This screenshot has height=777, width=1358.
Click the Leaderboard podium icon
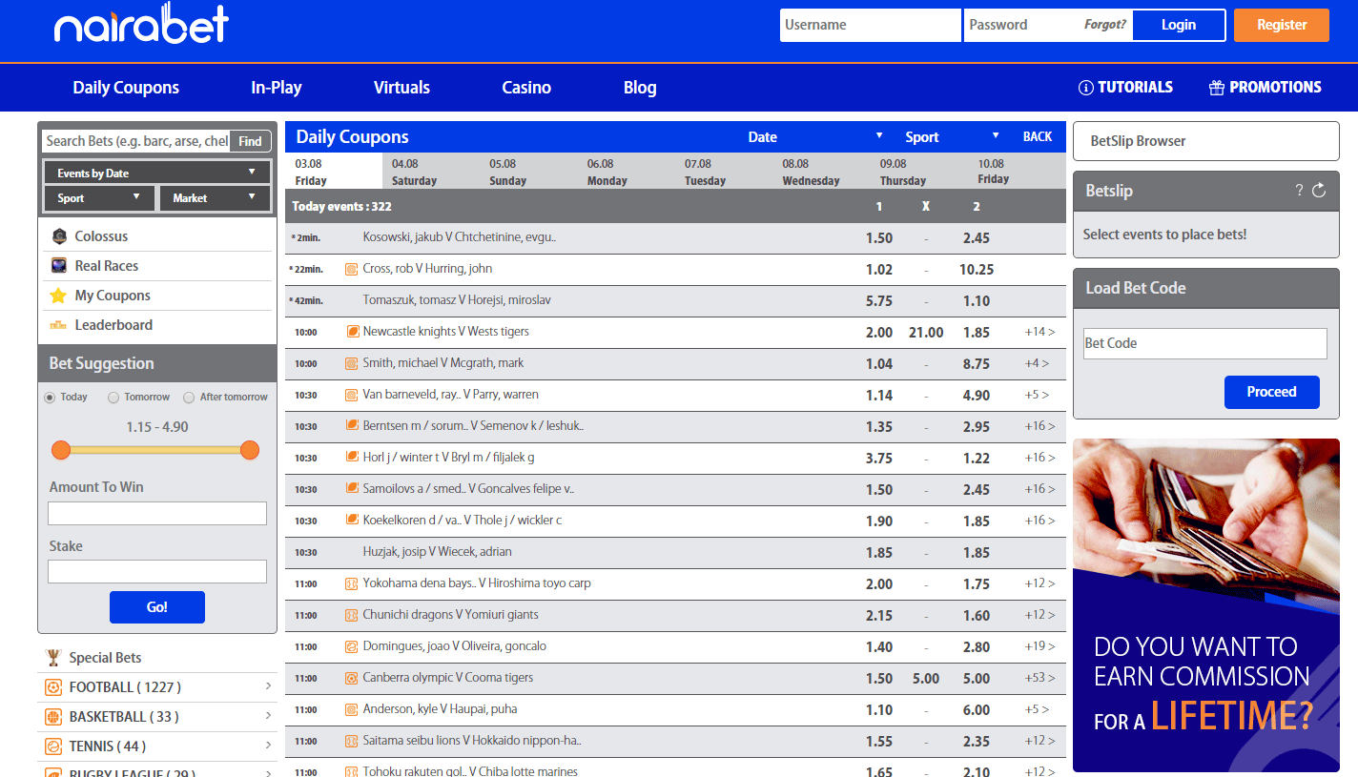point(59,325)
